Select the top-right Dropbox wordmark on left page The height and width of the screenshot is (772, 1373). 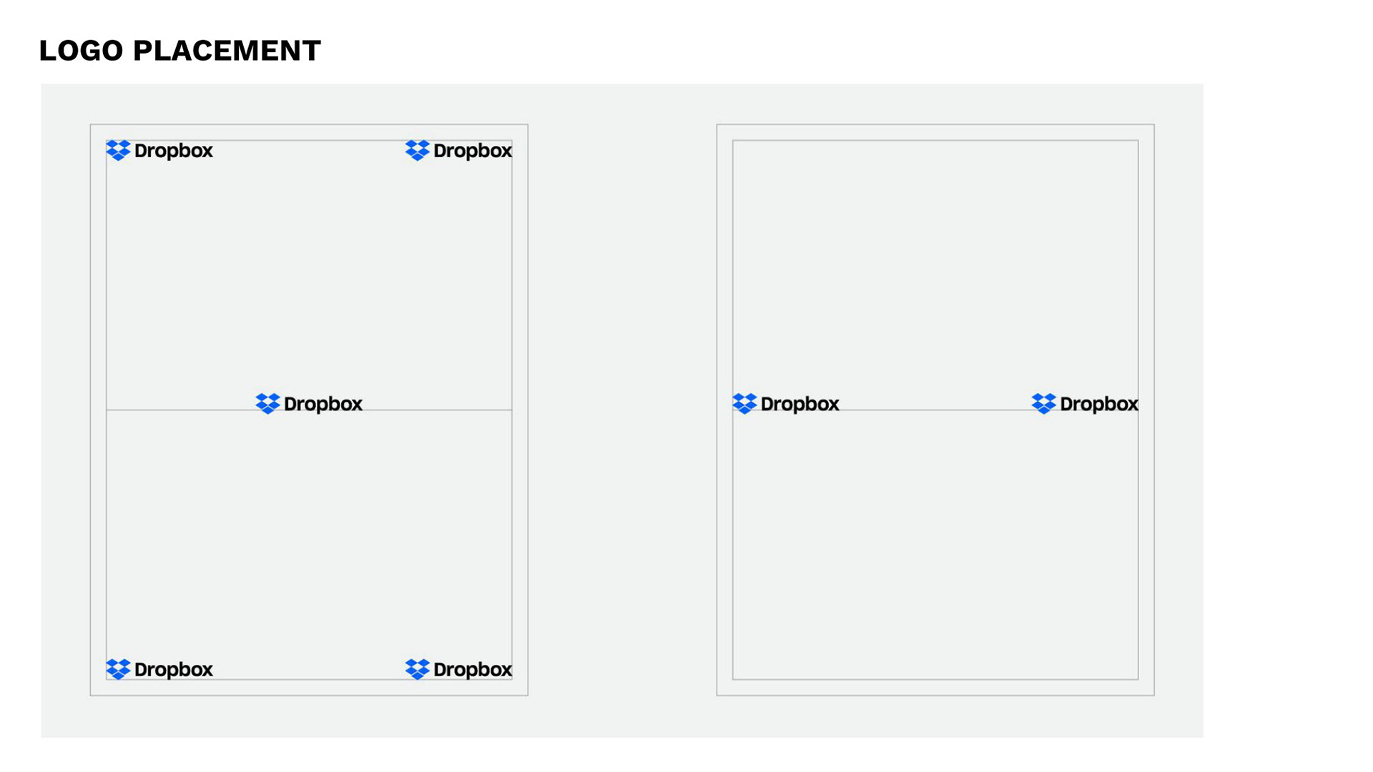(473, 151)
